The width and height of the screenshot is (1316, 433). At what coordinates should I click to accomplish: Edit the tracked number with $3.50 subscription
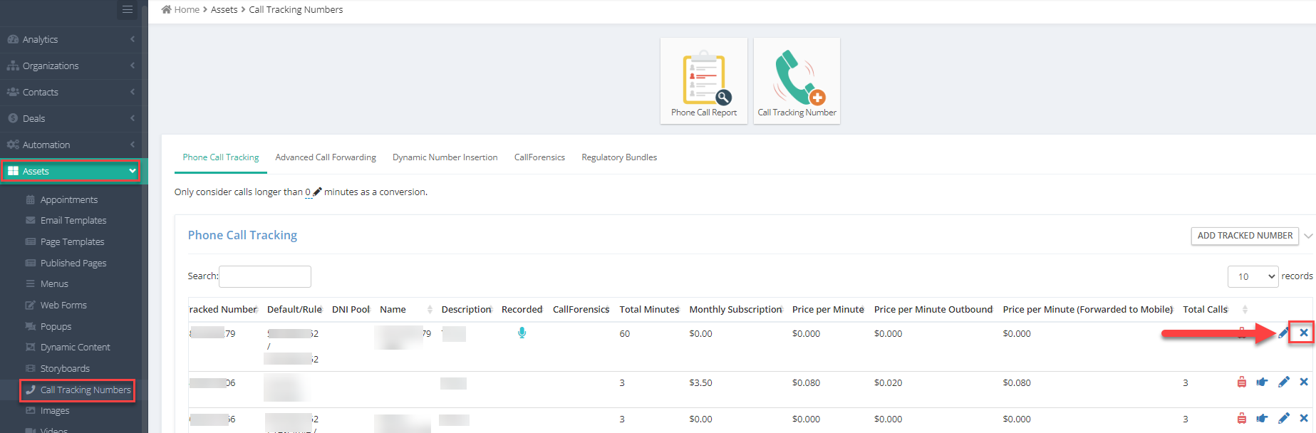point(1283,382)
